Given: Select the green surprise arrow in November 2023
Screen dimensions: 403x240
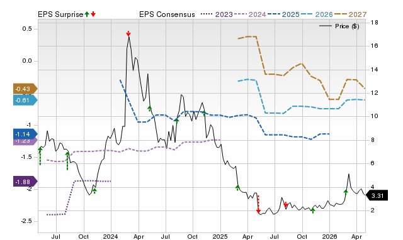Looking at the screenshot, I should click(94, 191).
